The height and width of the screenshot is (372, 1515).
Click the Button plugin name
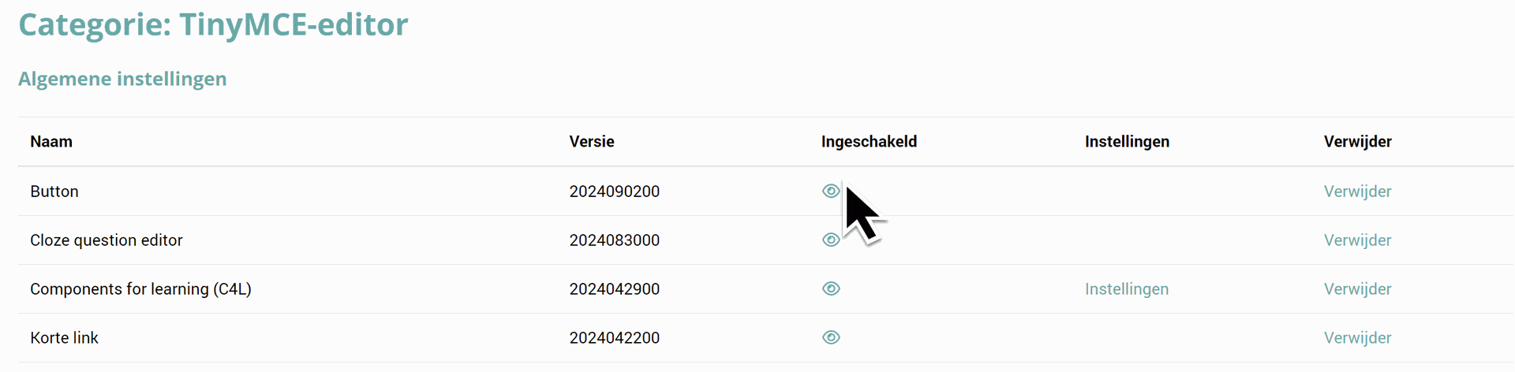[x=54, y=192]
